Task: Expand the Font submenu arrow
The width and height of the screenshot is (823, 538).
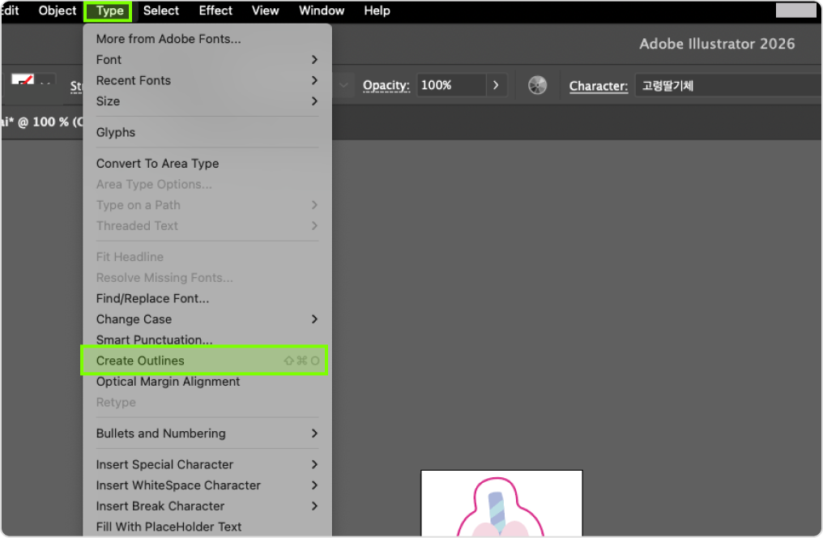Action: tap(314, 60)
